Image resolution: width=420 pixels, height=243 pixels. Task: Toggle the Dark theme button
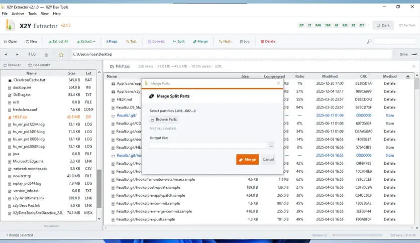pyautogui.click(x=383, y=26)
